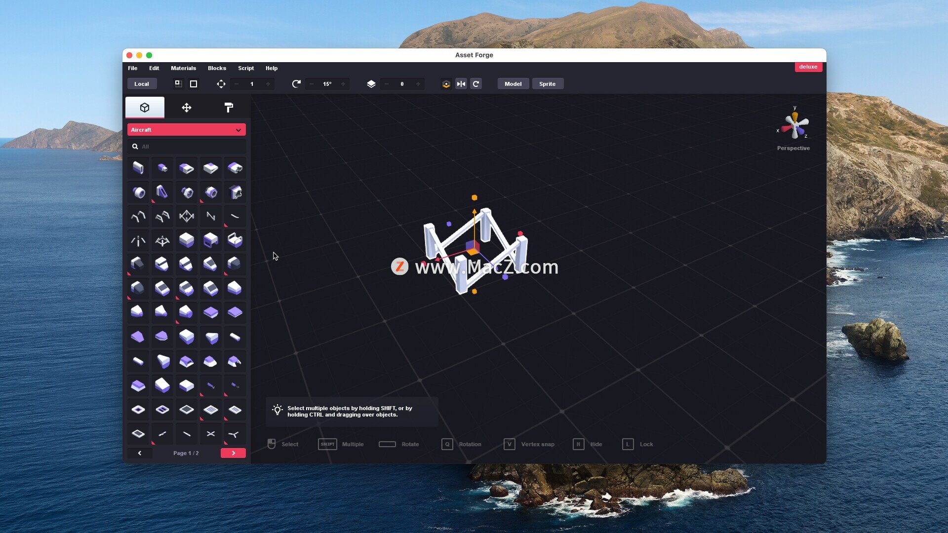This screenshot has height=533, width=948.
Task: Click the Model button
Action: pos(513,84)
